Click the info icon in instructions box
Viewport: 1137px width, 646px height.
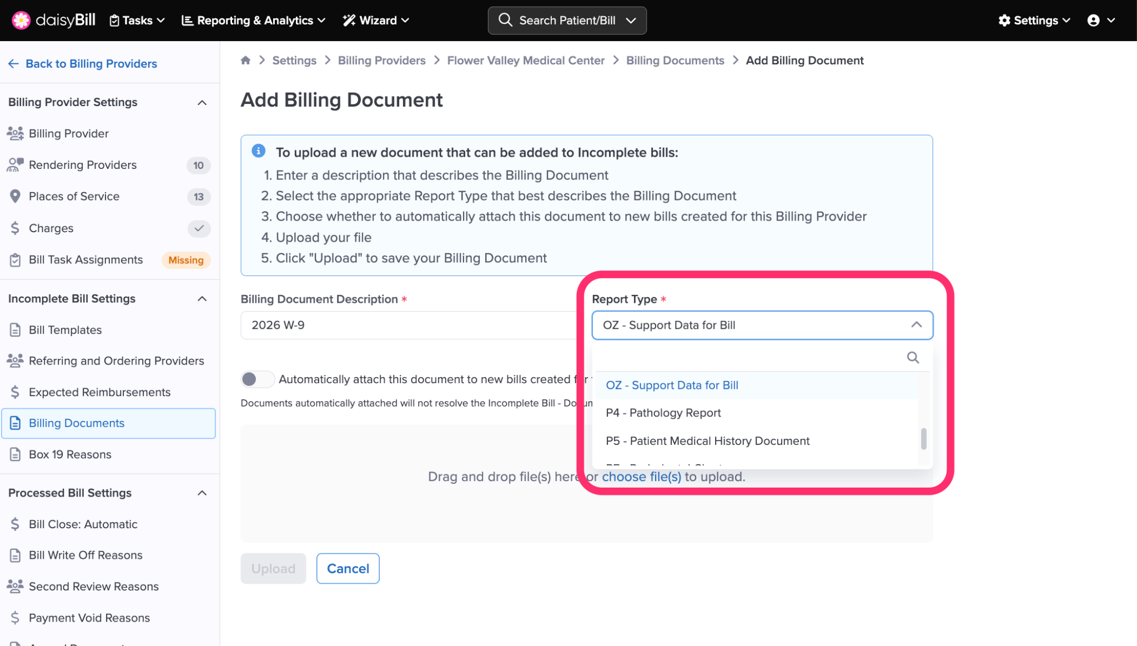pyautogui.click(x=258, y=151)
